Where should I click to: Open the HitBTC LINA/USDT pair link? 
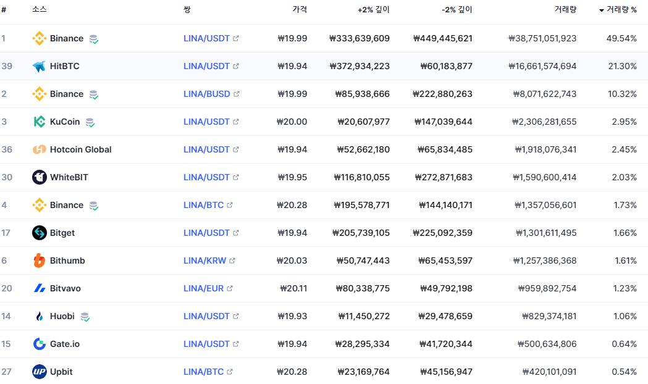[x=207, y=66]
